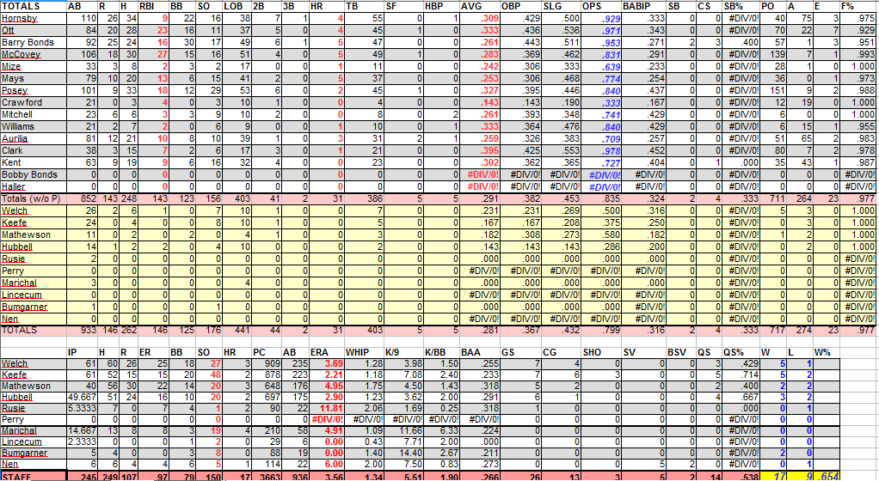Select the OBP column header
Screen dimensions: 879x481
(520, 6)
